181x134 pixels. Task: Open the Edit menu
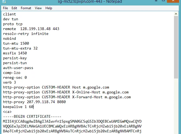[x=14, y=8]
